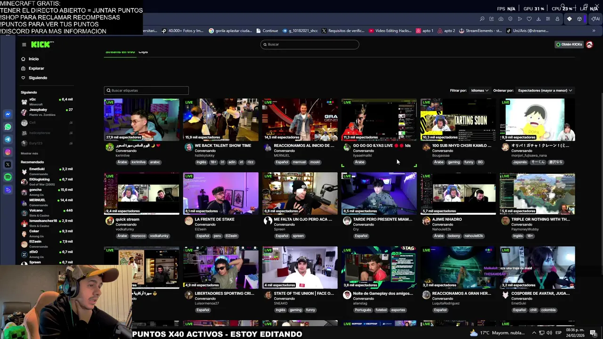The height and width of the screenshot is (339, 603).
Task: Open 'STATE OF THE UNION' stream title
Action: tap(304, 293)
